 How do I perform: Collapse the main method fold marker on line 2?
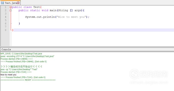pyautogui.click(x=11, y=10)
